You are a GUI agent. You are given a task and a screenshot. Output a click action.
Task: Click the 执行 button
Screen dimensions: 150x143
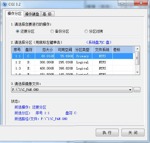click(x=107, y=132)
